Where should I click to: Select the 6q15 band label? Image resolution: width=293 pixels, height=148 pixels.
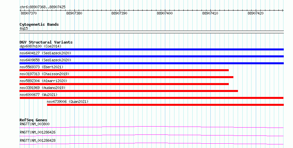24,28
